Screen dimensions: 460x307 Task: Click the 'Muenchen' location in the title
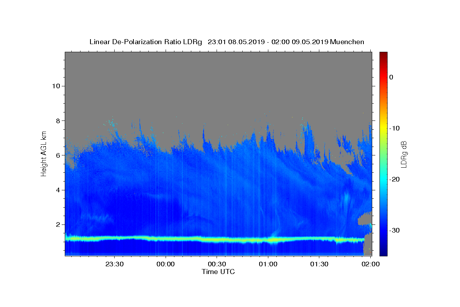[x=347, y=42]
